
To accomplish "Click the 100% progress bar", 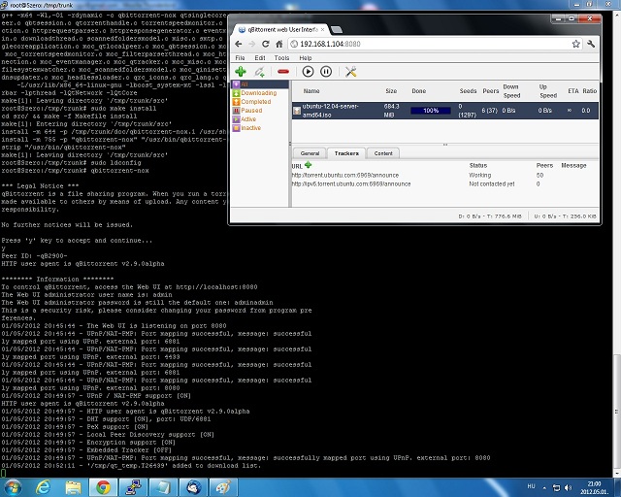I will click(431, 111).
